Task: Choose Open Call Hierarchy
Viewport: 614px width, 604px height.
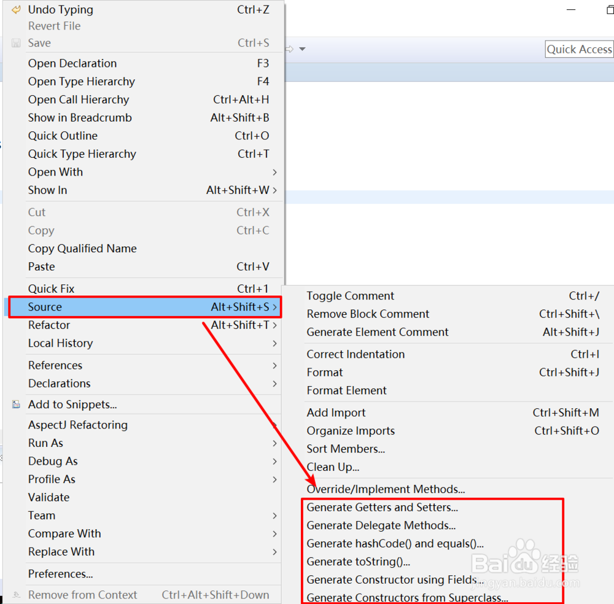Action: (144, 99)
